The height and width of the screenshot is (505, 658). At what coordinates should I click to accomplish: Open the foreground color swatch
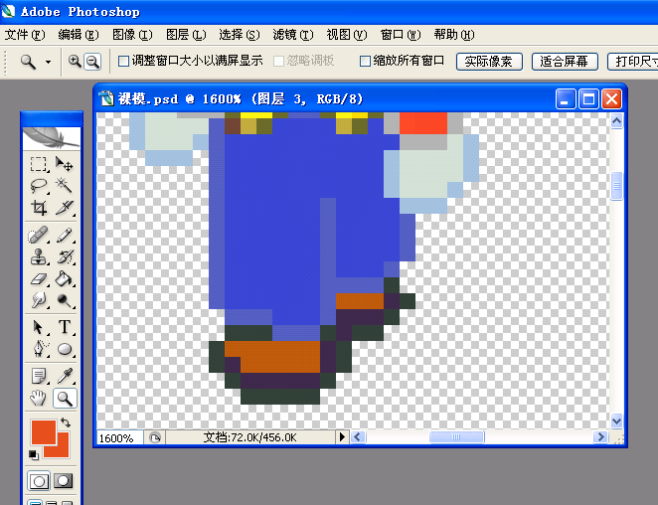(43, 432)
